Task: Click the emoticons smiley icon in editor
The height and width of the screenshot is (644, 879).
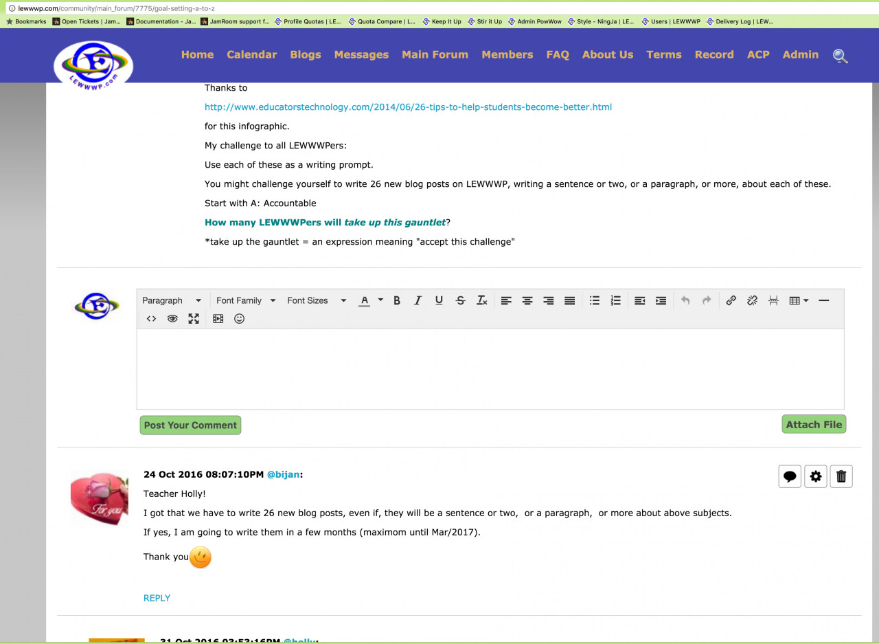Action: [239, 319]
